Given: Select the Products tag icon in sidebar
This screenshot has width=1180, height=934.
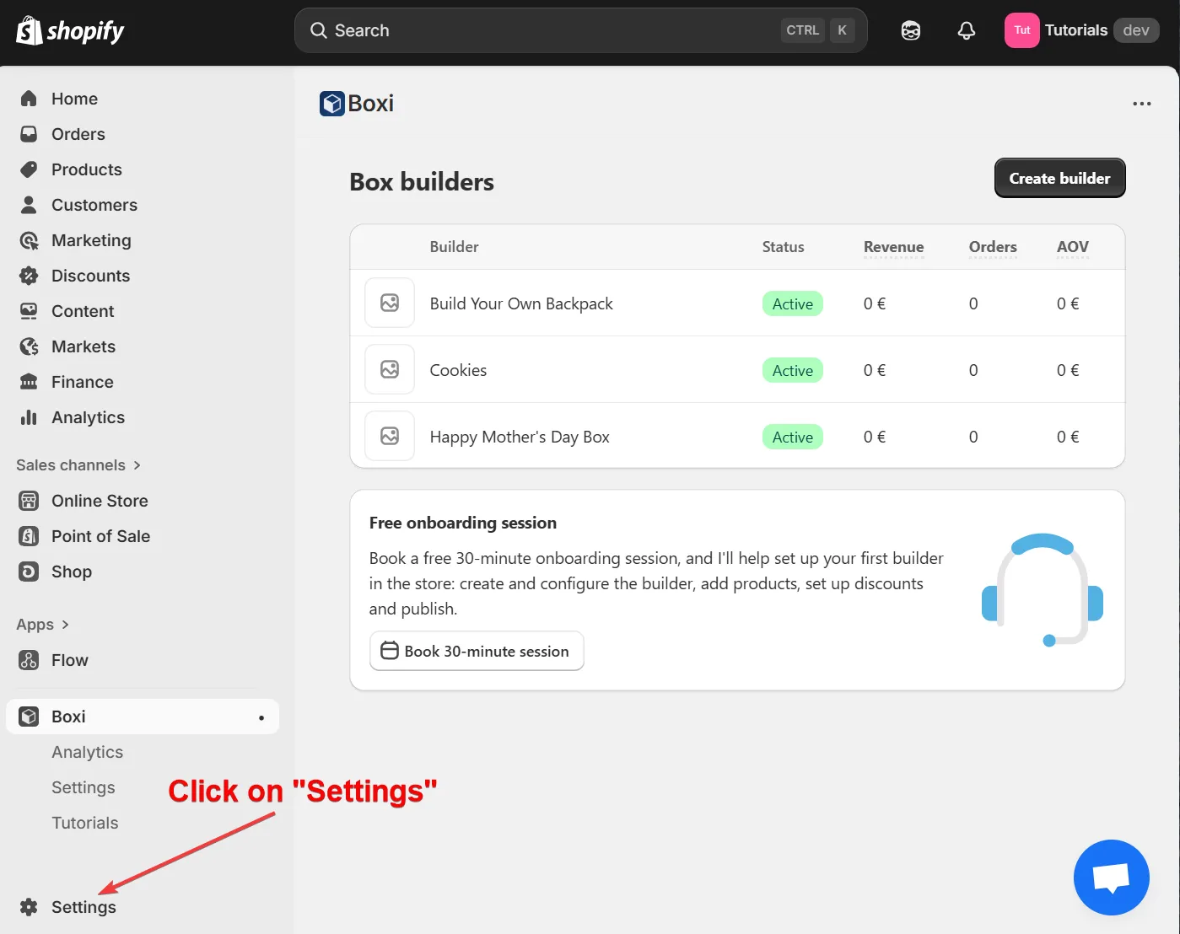Looking at the screenshot, I should [28, 169].
